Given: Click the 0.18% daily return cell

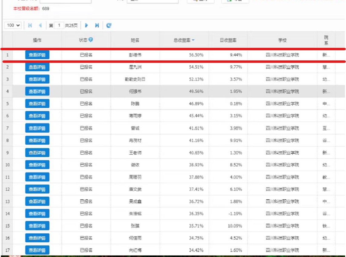Looking at the screenshot, I should pyautogui.click(x=236, y=104).
